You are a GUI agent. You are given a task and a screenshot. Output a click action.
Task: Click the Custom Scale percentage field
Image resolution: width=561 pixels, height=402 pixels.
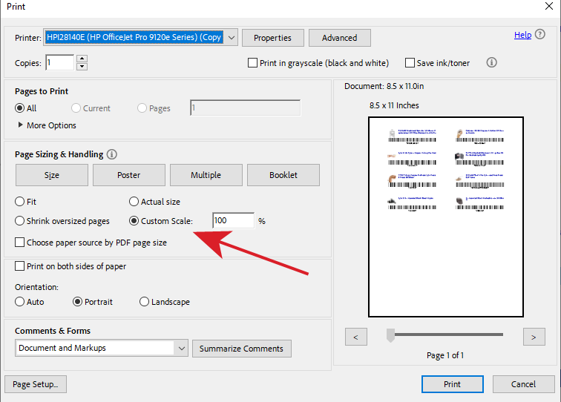pyautogui.click(x=232, y=221)
